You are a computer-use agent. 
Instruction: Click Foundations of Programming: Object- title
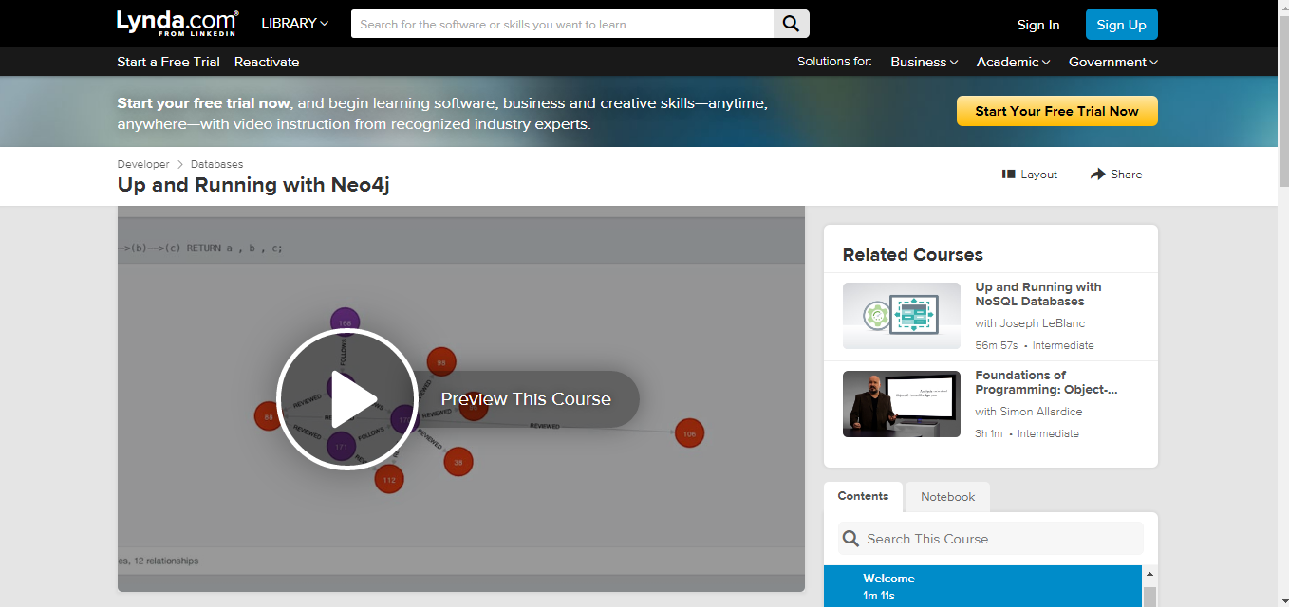[x=1046, y=382]
